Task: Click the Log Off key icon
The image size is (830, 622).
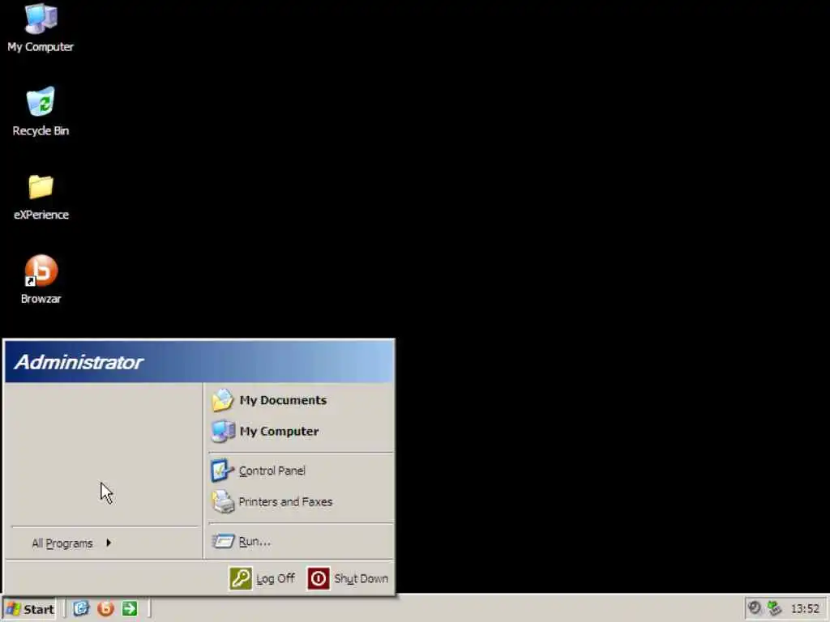Action: pos(240,578)
